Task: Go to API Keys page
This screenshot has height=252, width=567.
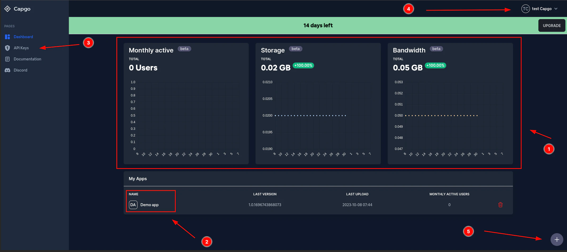Action: pyautogui.click(x=21, y=48)
